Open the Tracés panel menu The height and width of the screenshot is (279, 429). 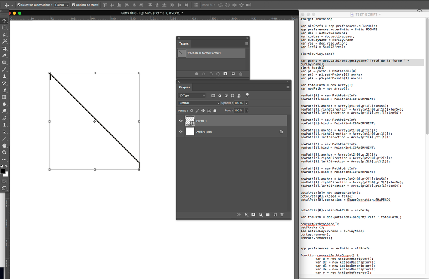pyautogui.click(x=246, y=43)
